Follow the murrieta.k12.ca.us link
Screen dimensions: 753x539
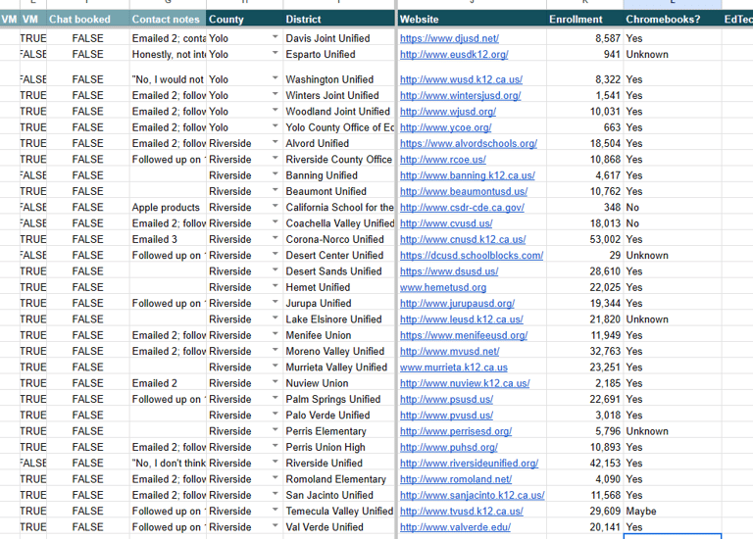pos(453,367)
